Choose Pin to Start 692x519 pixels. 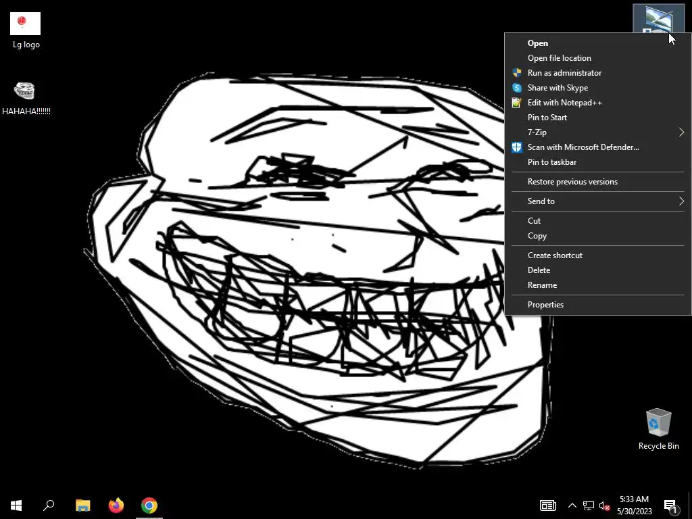597,118
